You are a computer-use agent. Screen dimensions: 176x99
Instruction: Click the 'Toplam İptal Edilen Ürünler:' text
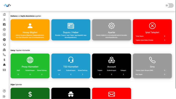pyautogui.click(x=145, y=40)
